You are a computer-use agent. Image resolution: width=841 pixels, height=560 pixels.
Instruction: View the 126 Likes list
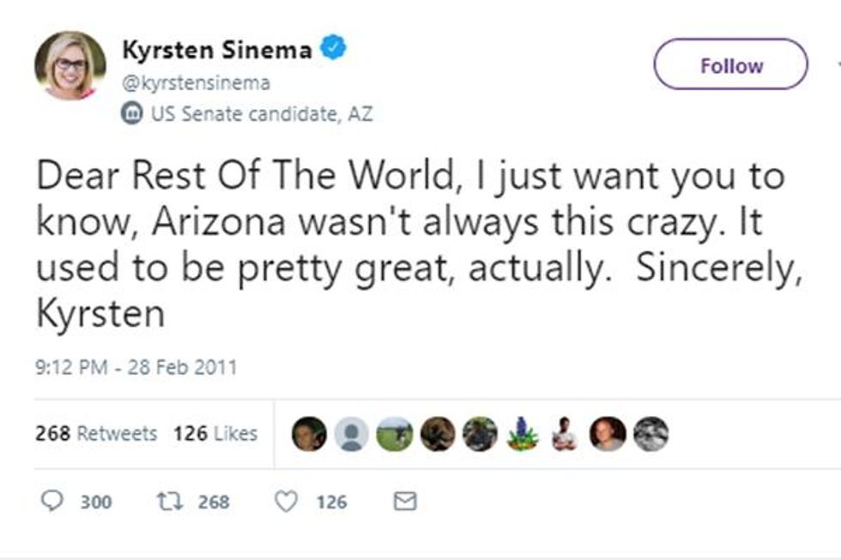click(215, 434)
